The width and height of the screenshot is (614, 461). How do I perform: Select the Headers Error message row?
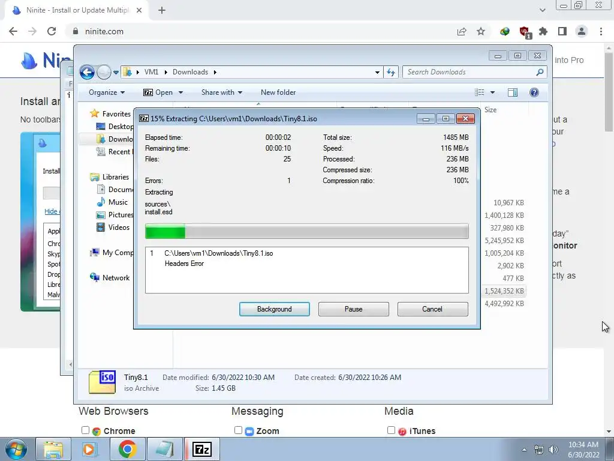pos(184,264)
